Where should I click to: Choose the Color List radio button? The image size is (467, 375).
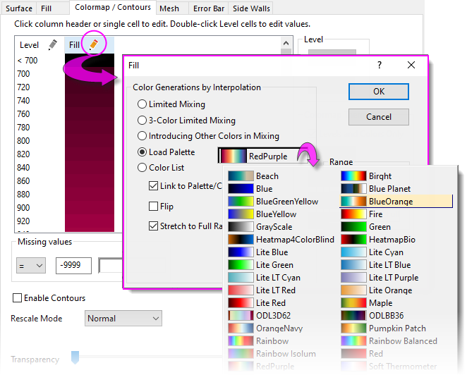point(142,168)
